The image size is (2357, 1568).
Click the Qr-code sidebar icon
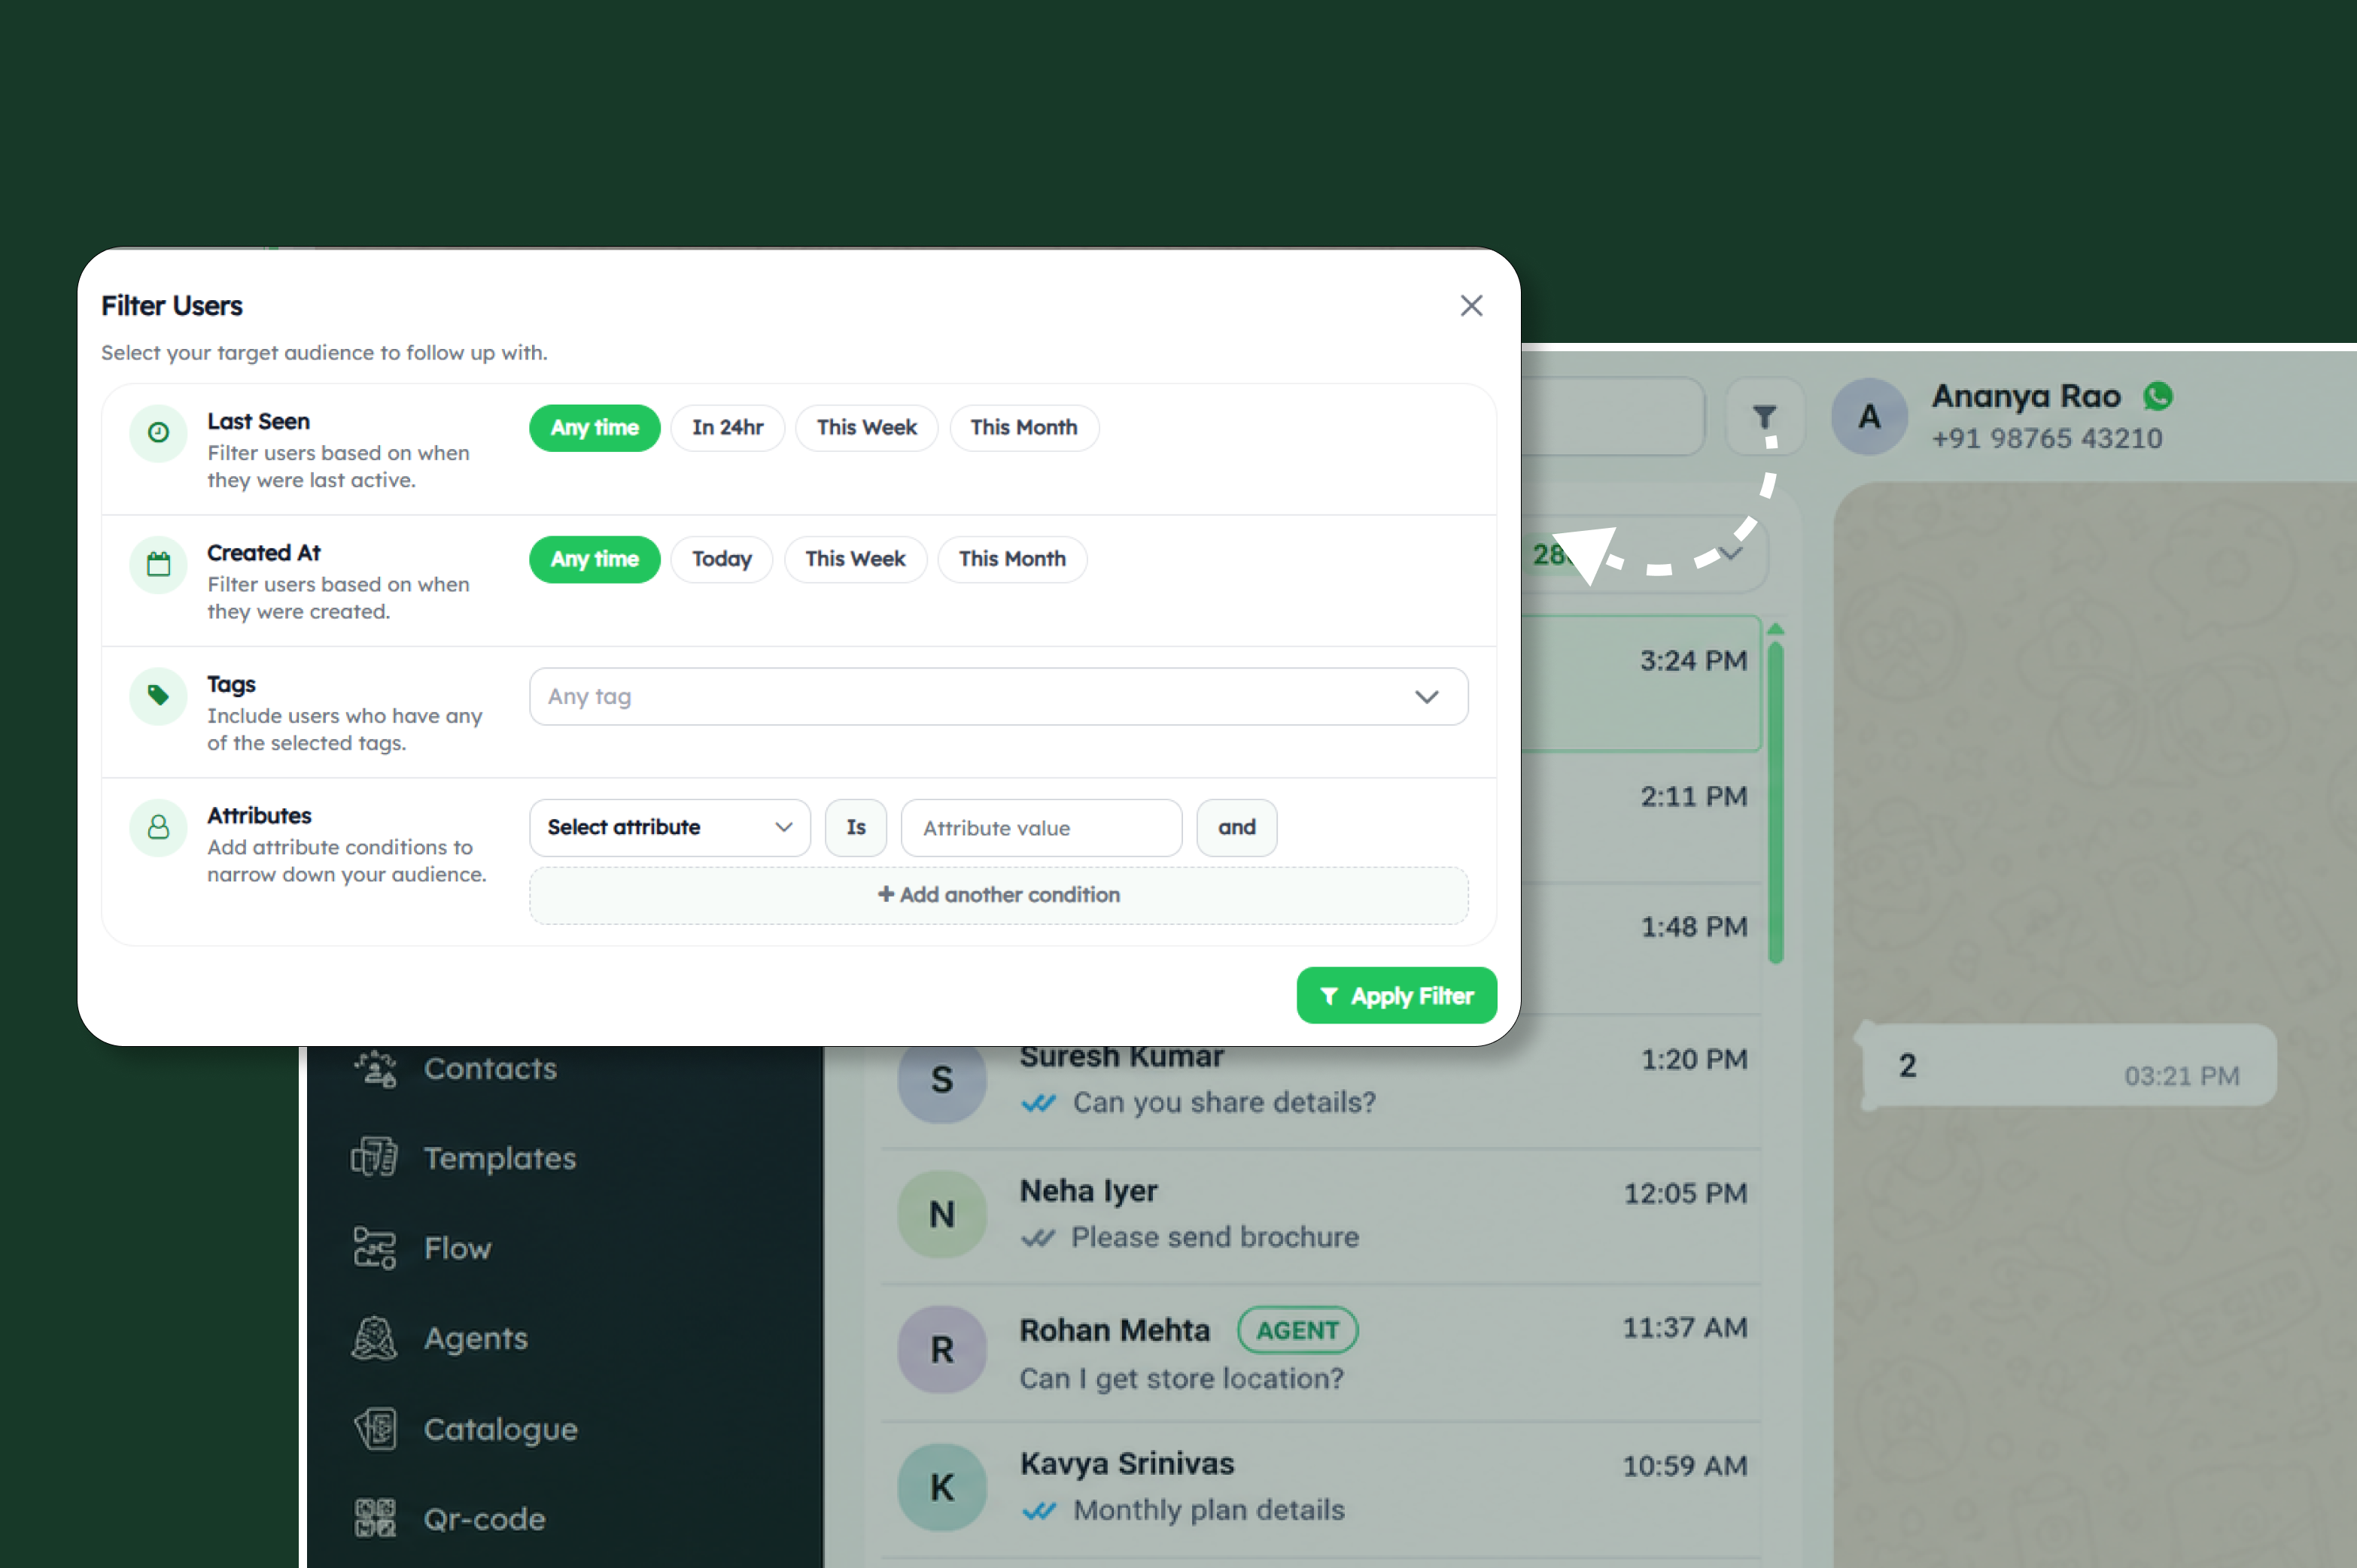(376, 1518)
